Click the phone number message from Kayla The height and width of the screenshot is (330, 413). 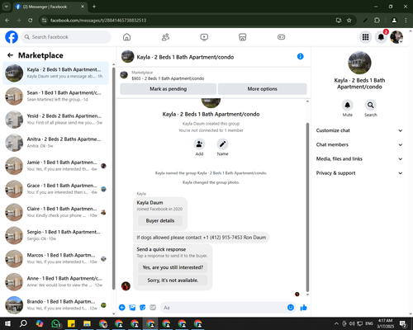(202, 238)
